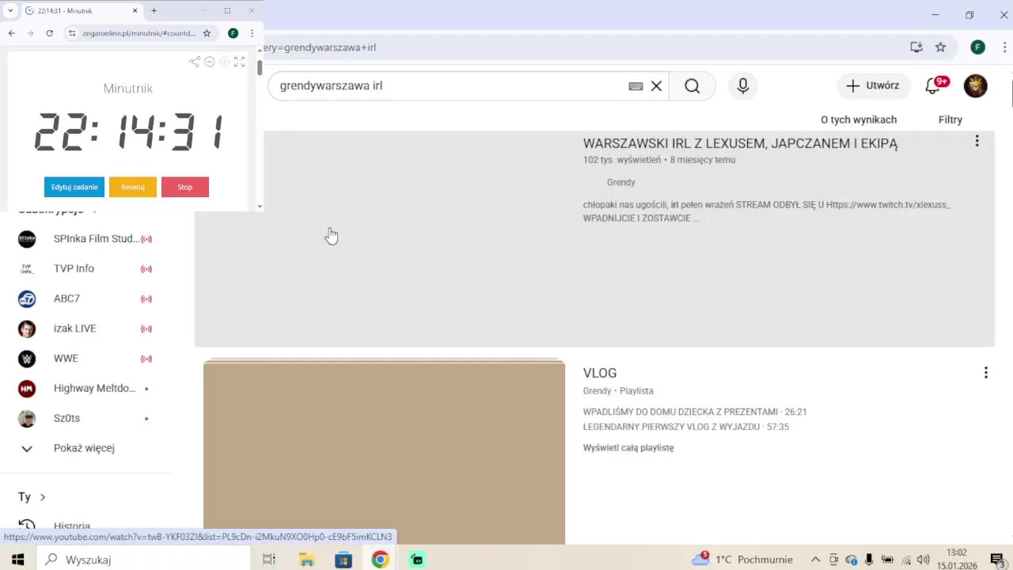Switch to Chrome on the taskbar
The height and width of the screenshot is (570, 1013).
pyautogui.click(x=381, y=560)
